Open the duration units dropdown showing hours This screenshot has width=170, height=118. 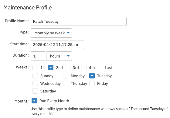[x=59, y=56]
